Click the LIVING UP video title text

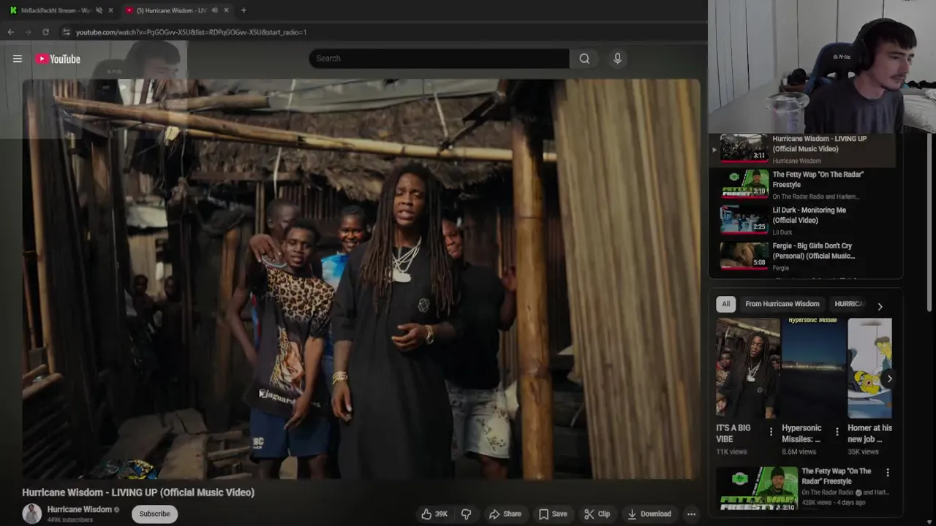pos(138,492)
